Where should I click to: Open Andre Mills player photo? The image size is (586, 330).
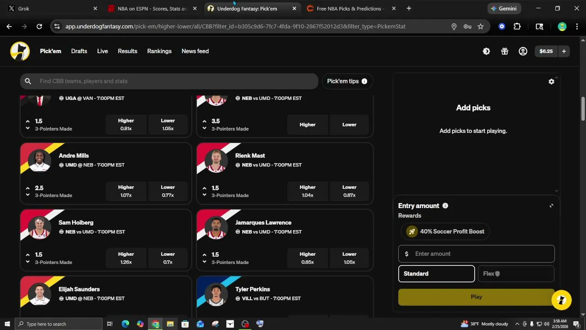point(39,160)
